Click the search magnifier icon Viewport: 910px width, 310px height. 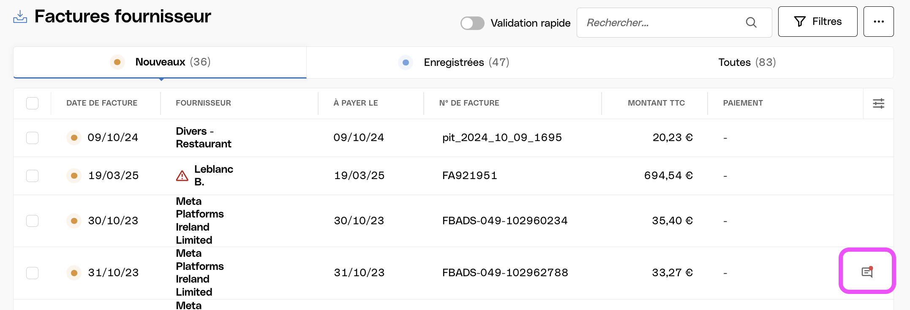click(x=751, y=22)
